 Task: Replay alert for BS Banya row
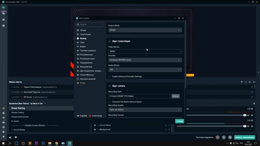[252, 97]
